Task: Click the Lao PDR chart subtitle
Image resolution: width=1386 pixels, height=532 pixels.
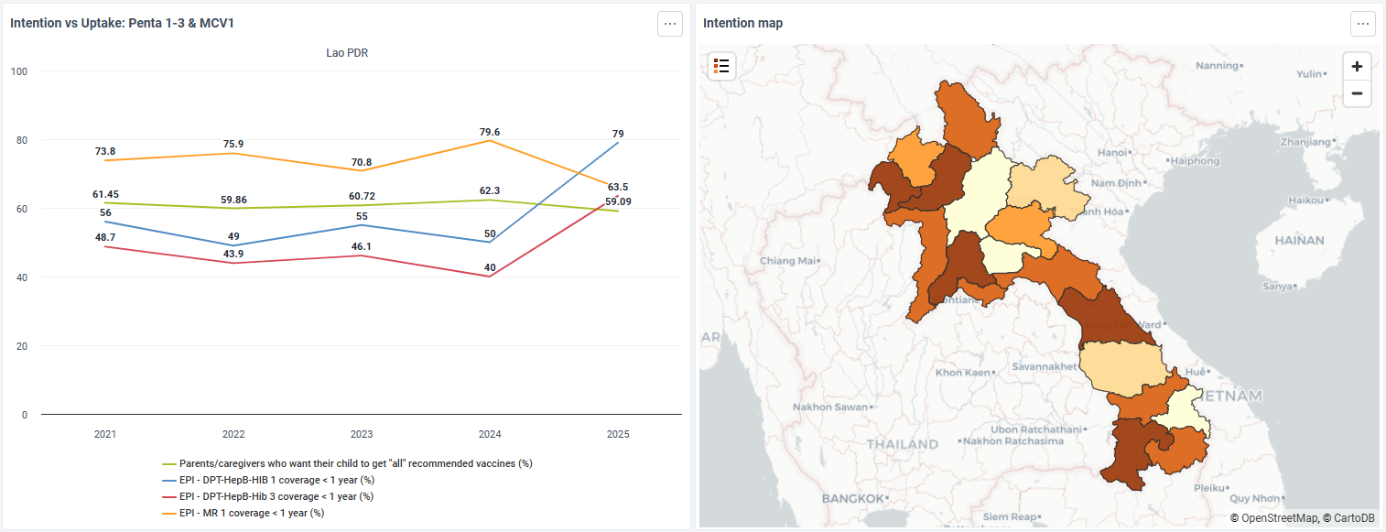Action: (x=347, y=53)
